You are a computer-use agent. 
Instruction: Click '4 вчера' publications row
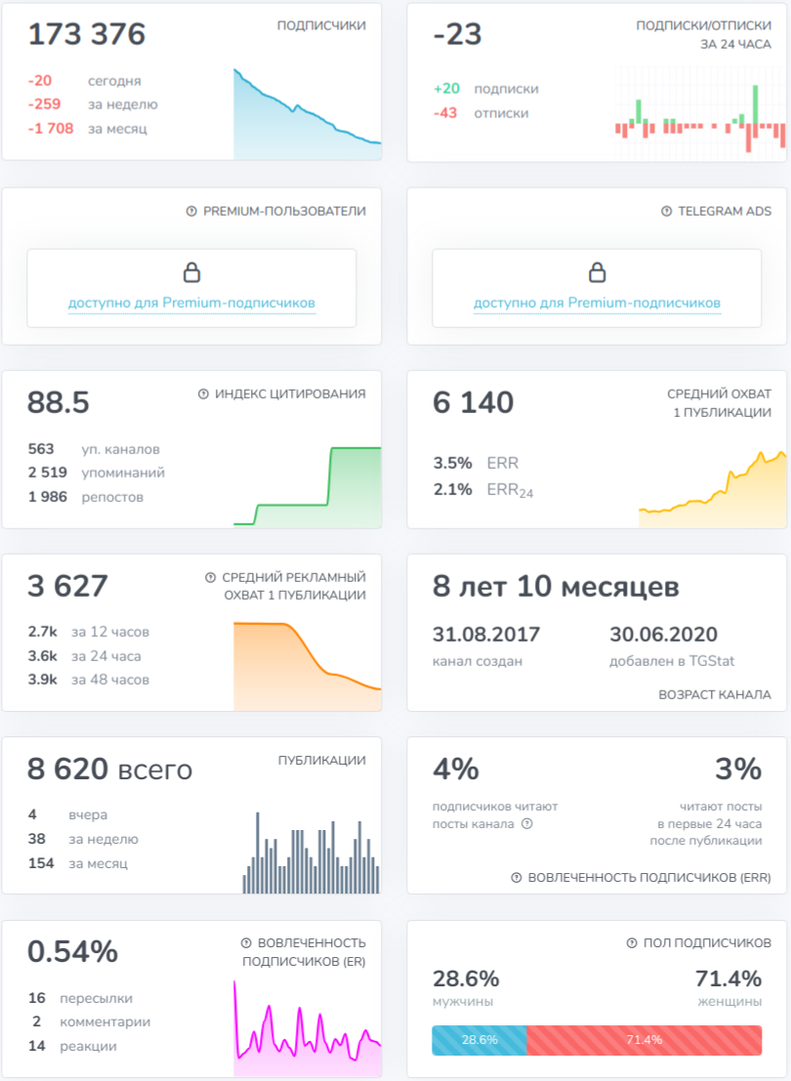tap(67, 814)
